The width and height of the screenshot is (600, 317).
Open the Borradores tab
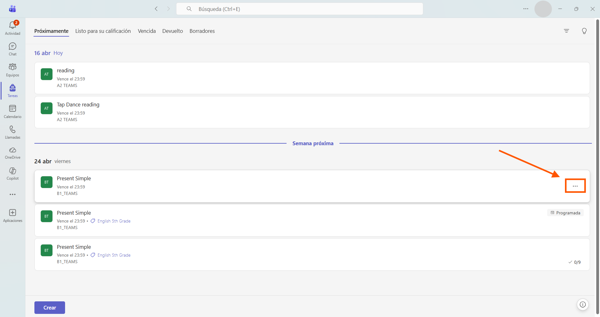coord(202,31)
